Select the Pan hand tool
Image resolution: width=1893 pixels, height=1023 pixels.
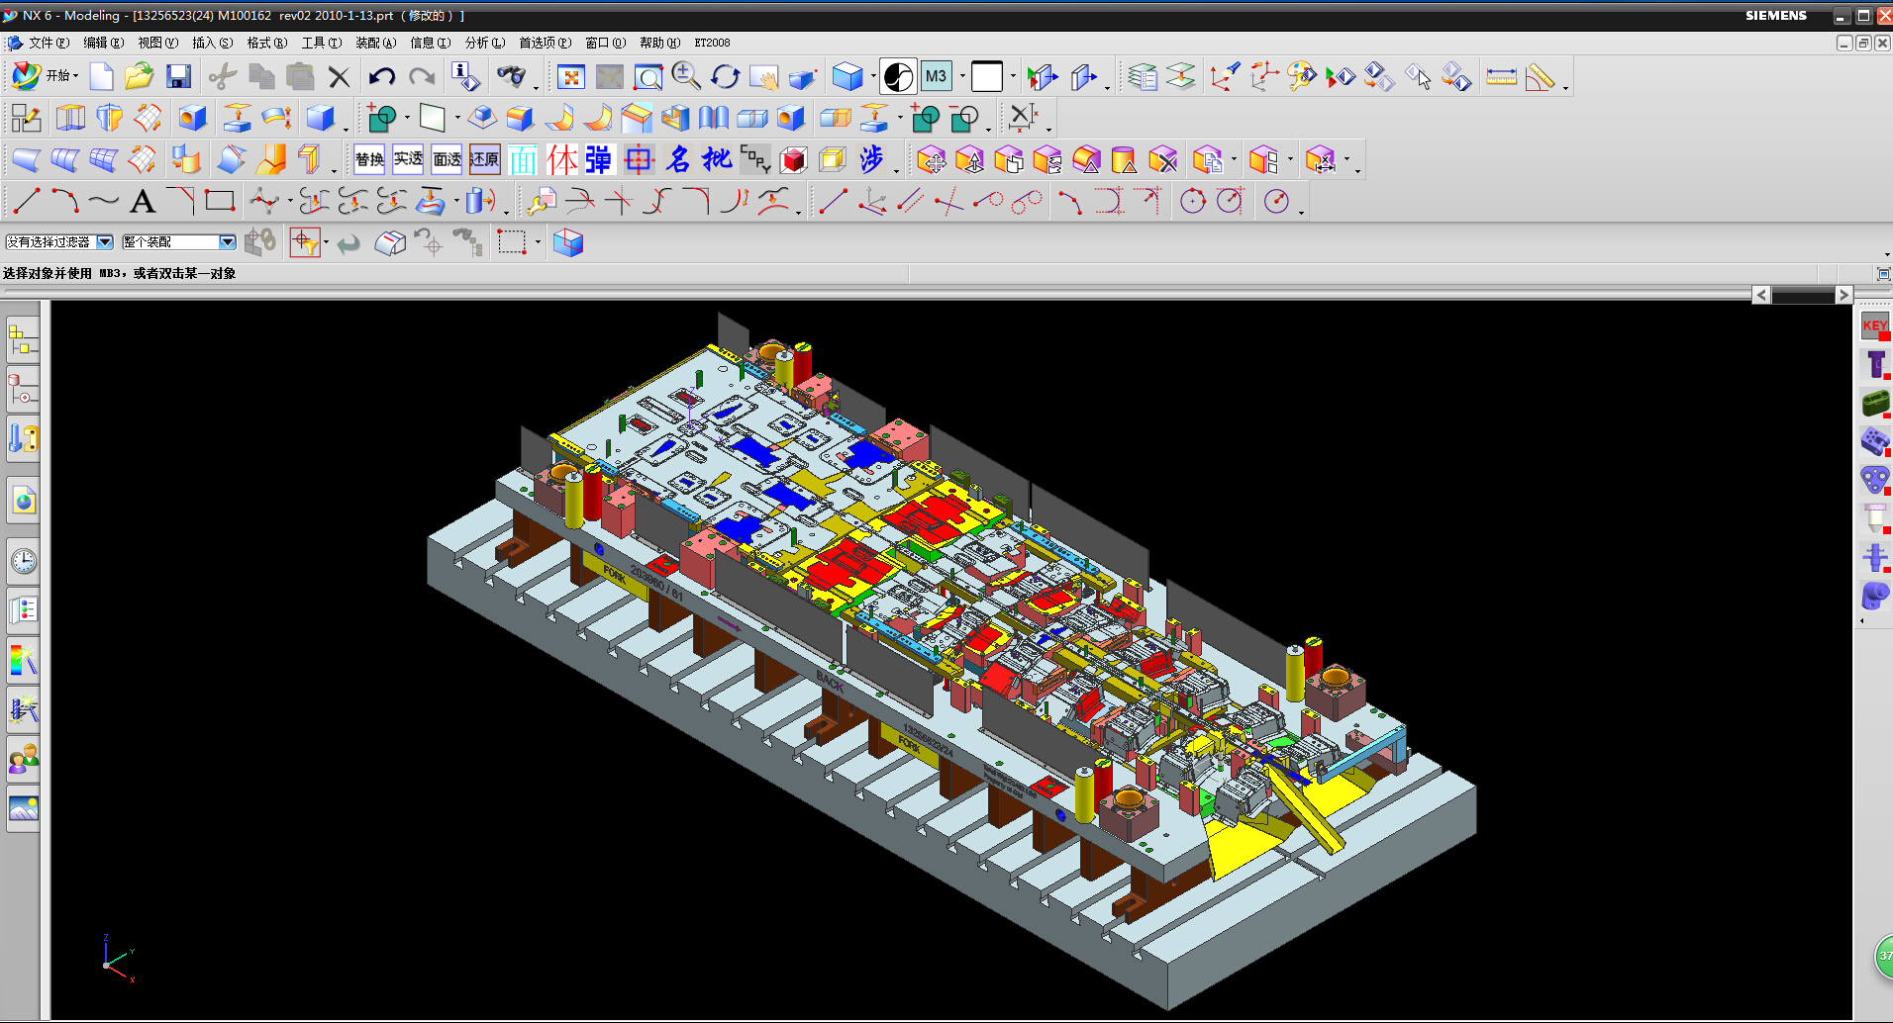[763, 77]
